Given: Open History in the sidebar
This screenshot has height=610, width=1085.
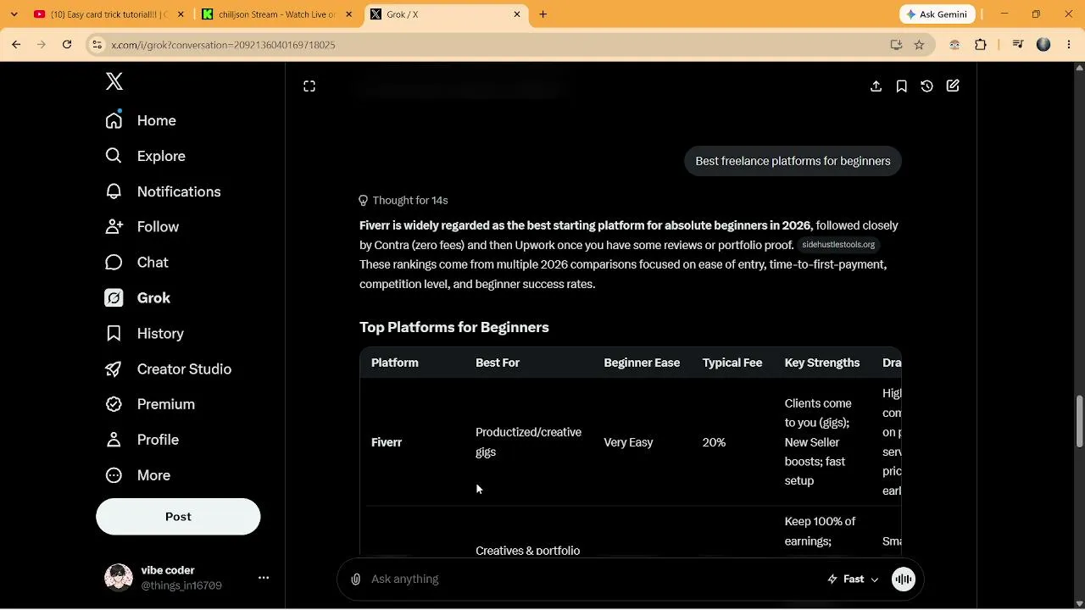Looking at the screenshot, I should tap(144, 334).
